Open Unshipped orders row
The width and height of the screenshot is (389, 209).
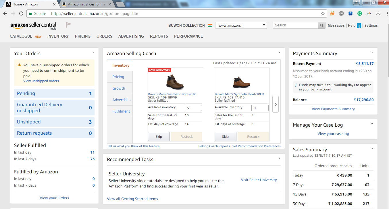click(54, 122)
